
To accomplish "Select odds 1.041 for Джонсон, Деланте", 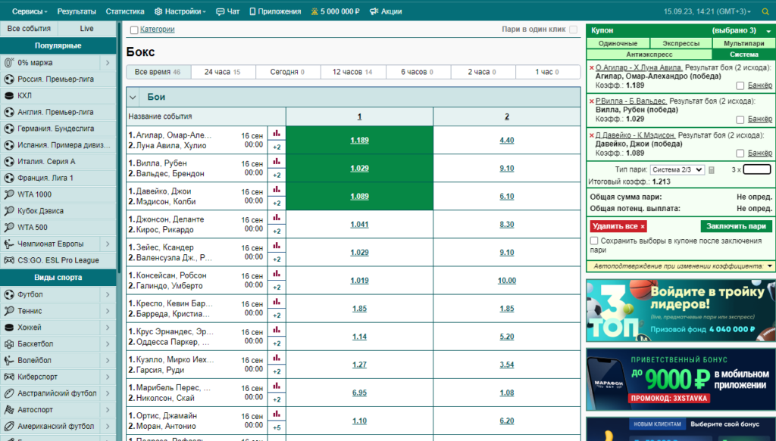I will [359, 224].
